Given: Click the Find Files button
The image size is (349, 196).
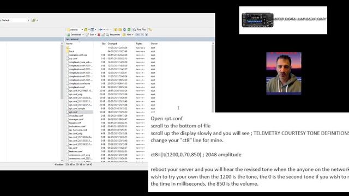Looking at the screenshot, I should pyautogui.click(x=140, y=29).
